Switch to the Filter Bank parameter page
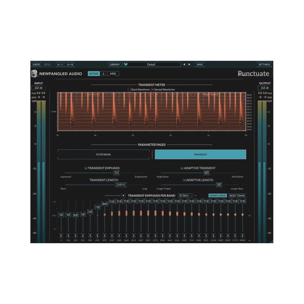Image resolution: width=304 pixels, height=304 pixels. [x=103, y=154]
